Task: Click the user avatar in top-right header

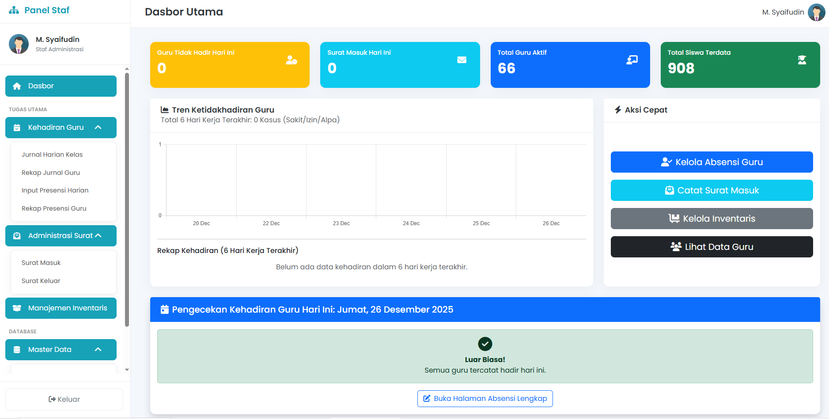Action: [x=816, y=12]
